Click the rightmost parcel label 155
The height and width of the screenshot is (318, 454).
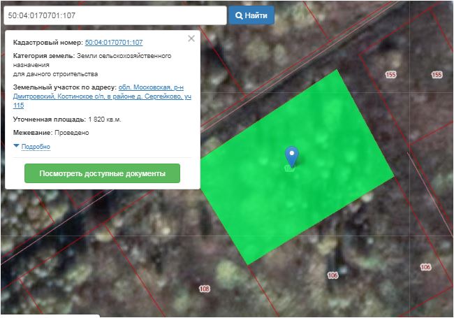click(x=437, y=75)
